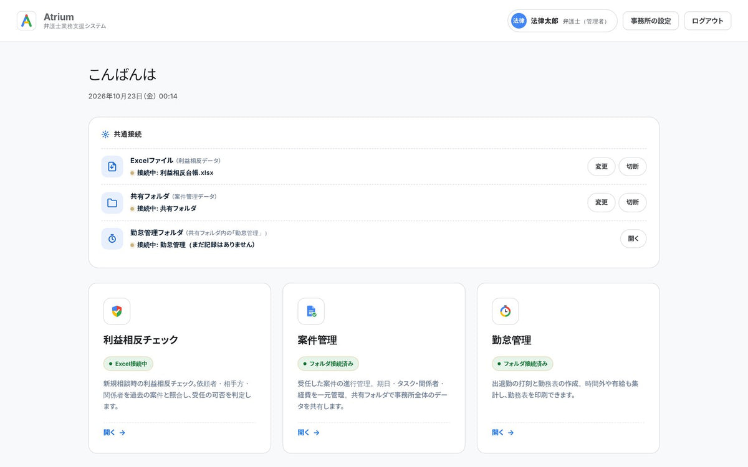Click 切断 for the 共有フォルダ connection
748x467 pixels.
coord(633,202)
